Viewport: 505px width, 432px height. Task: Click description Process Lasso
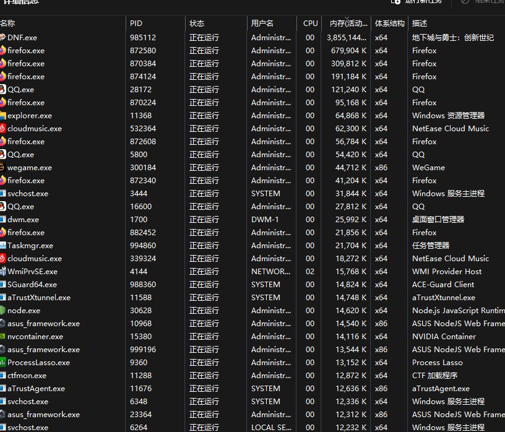(438, 363)
